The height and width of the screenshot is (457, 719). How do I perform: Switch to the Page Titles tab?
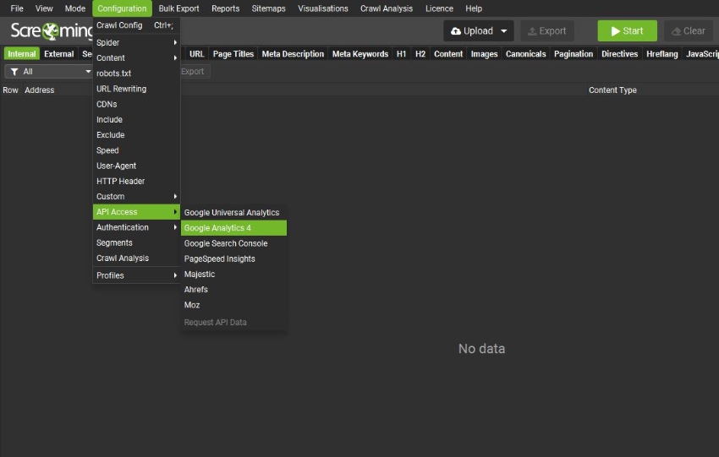(x=233, y=54)
